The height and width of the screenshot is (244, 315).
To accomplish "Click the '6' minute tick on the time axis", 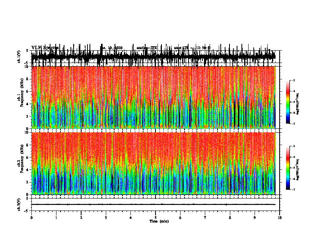I will [181, 218].
